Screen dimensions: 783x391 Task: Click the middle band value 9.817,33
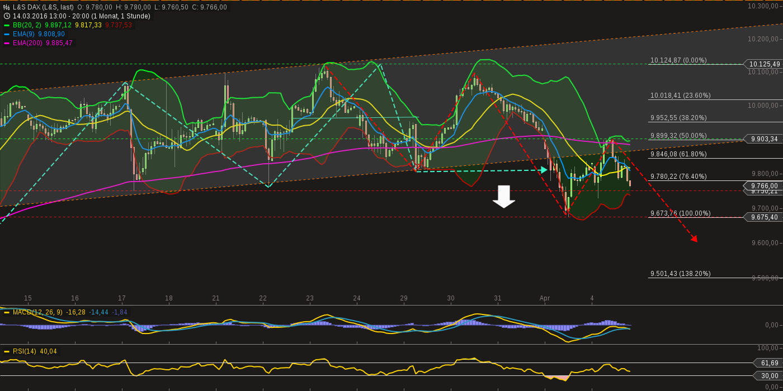(88, 25)
